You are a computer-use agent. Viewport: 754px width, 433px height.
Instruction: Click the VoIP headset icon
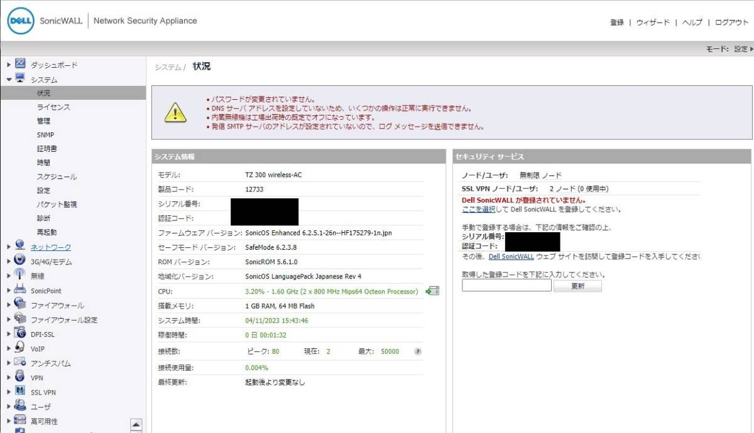coord(20,348)
